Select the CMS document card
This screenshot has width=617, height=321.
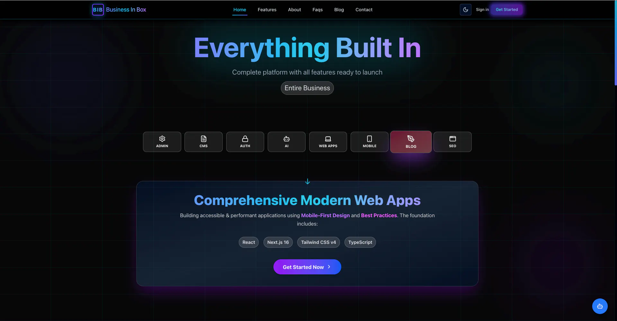click(203, 142)
